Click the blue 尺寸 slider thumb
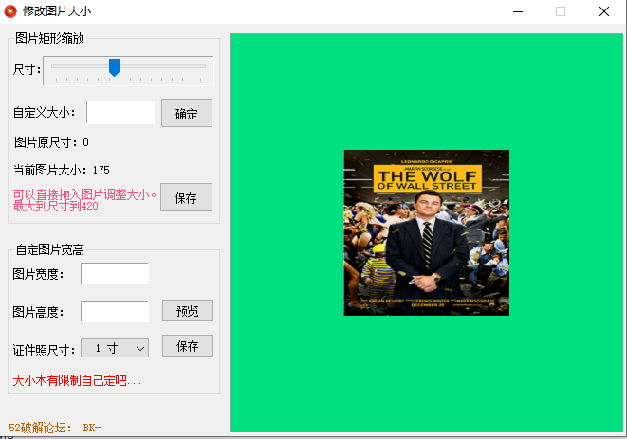Image resolution: width=627 pixels, height=439 pixels. point(114,67)
